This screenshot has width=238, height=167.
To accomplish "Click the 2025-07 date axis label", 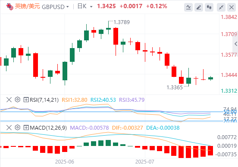I will tap(145, 162).
